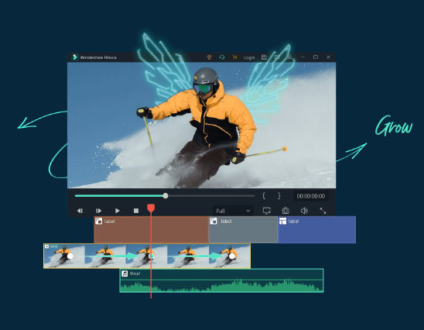Click the preview progress slider handle
Screen dimensions: 424x330
point(166,196)
